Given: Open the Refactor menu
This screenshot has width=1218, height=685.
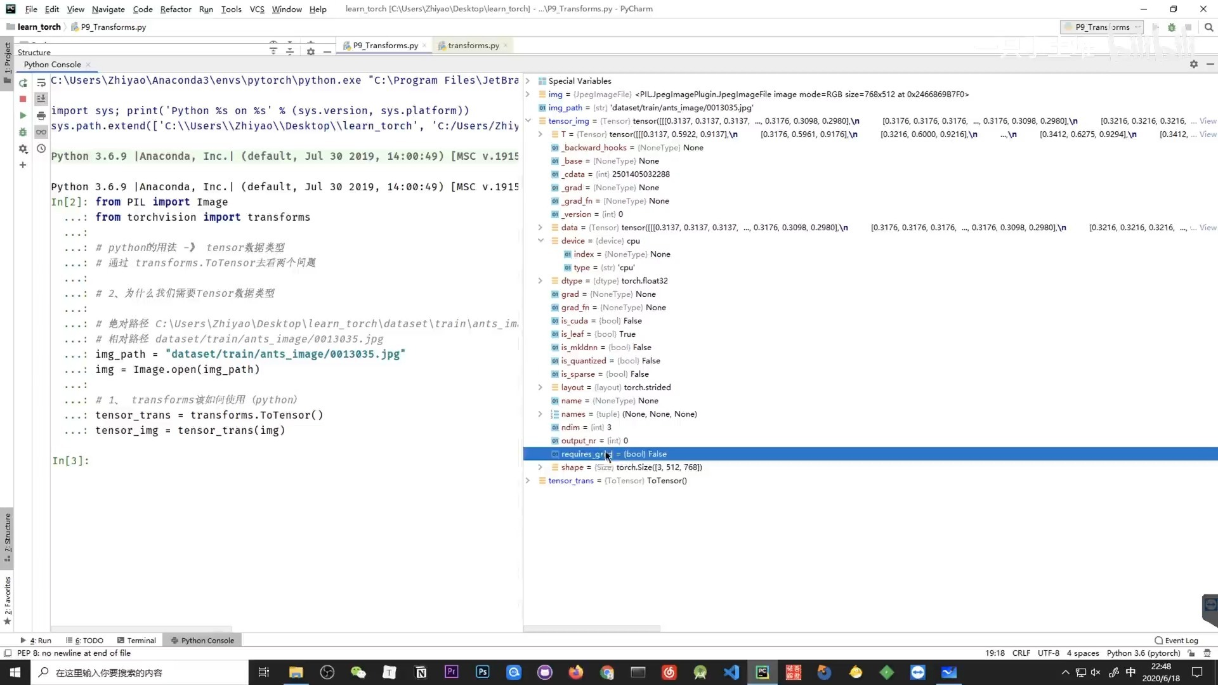Looking at the screenshot, I should 175,9.
